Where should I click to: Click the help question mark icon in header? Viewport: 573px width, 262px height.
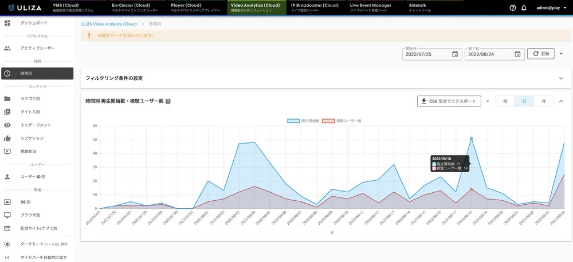[512, 8]
